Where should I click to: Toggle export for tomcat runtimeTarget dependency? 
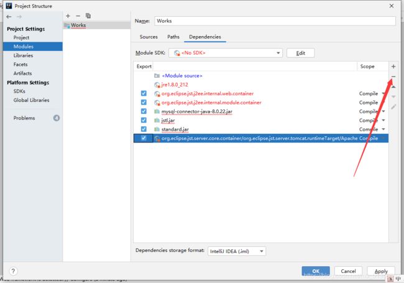click(x=144, y=138)
